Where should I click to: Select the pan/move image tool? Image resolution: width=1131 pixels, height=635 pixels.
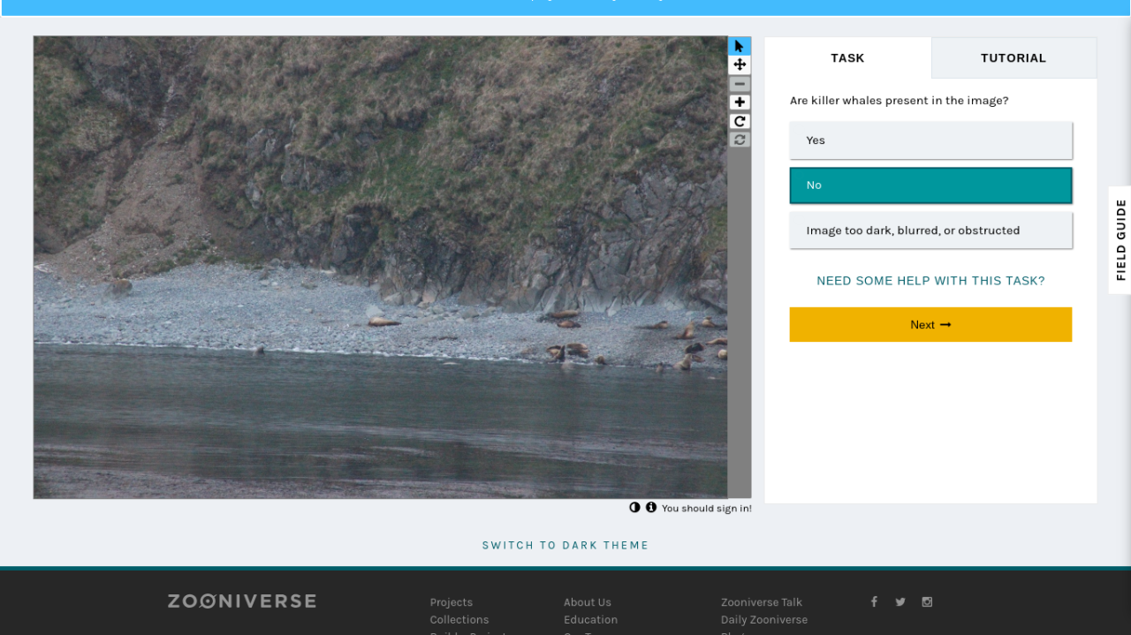(740, 64)
